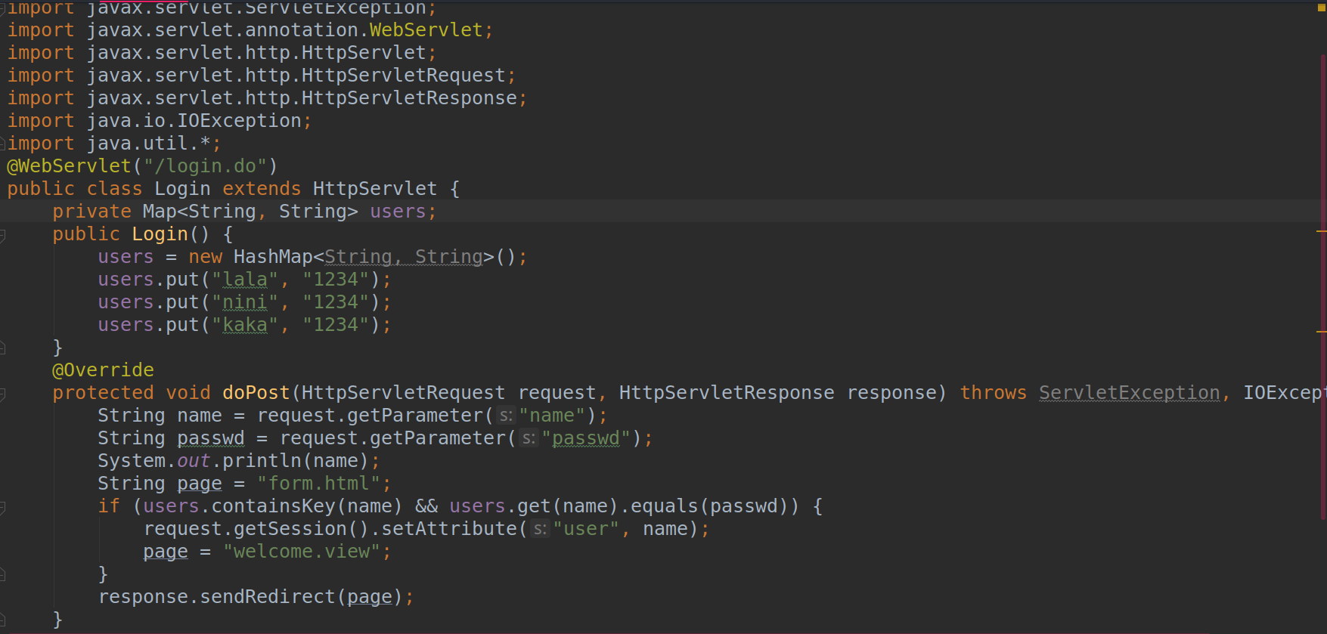Click the doPost method name
The height and width of the screenshot is (634, 1327).
[x=256, y=393]
